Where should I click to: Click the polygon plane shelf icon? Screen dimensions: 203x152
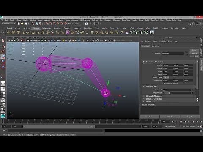pyautogui.click(x=28, y=33)
